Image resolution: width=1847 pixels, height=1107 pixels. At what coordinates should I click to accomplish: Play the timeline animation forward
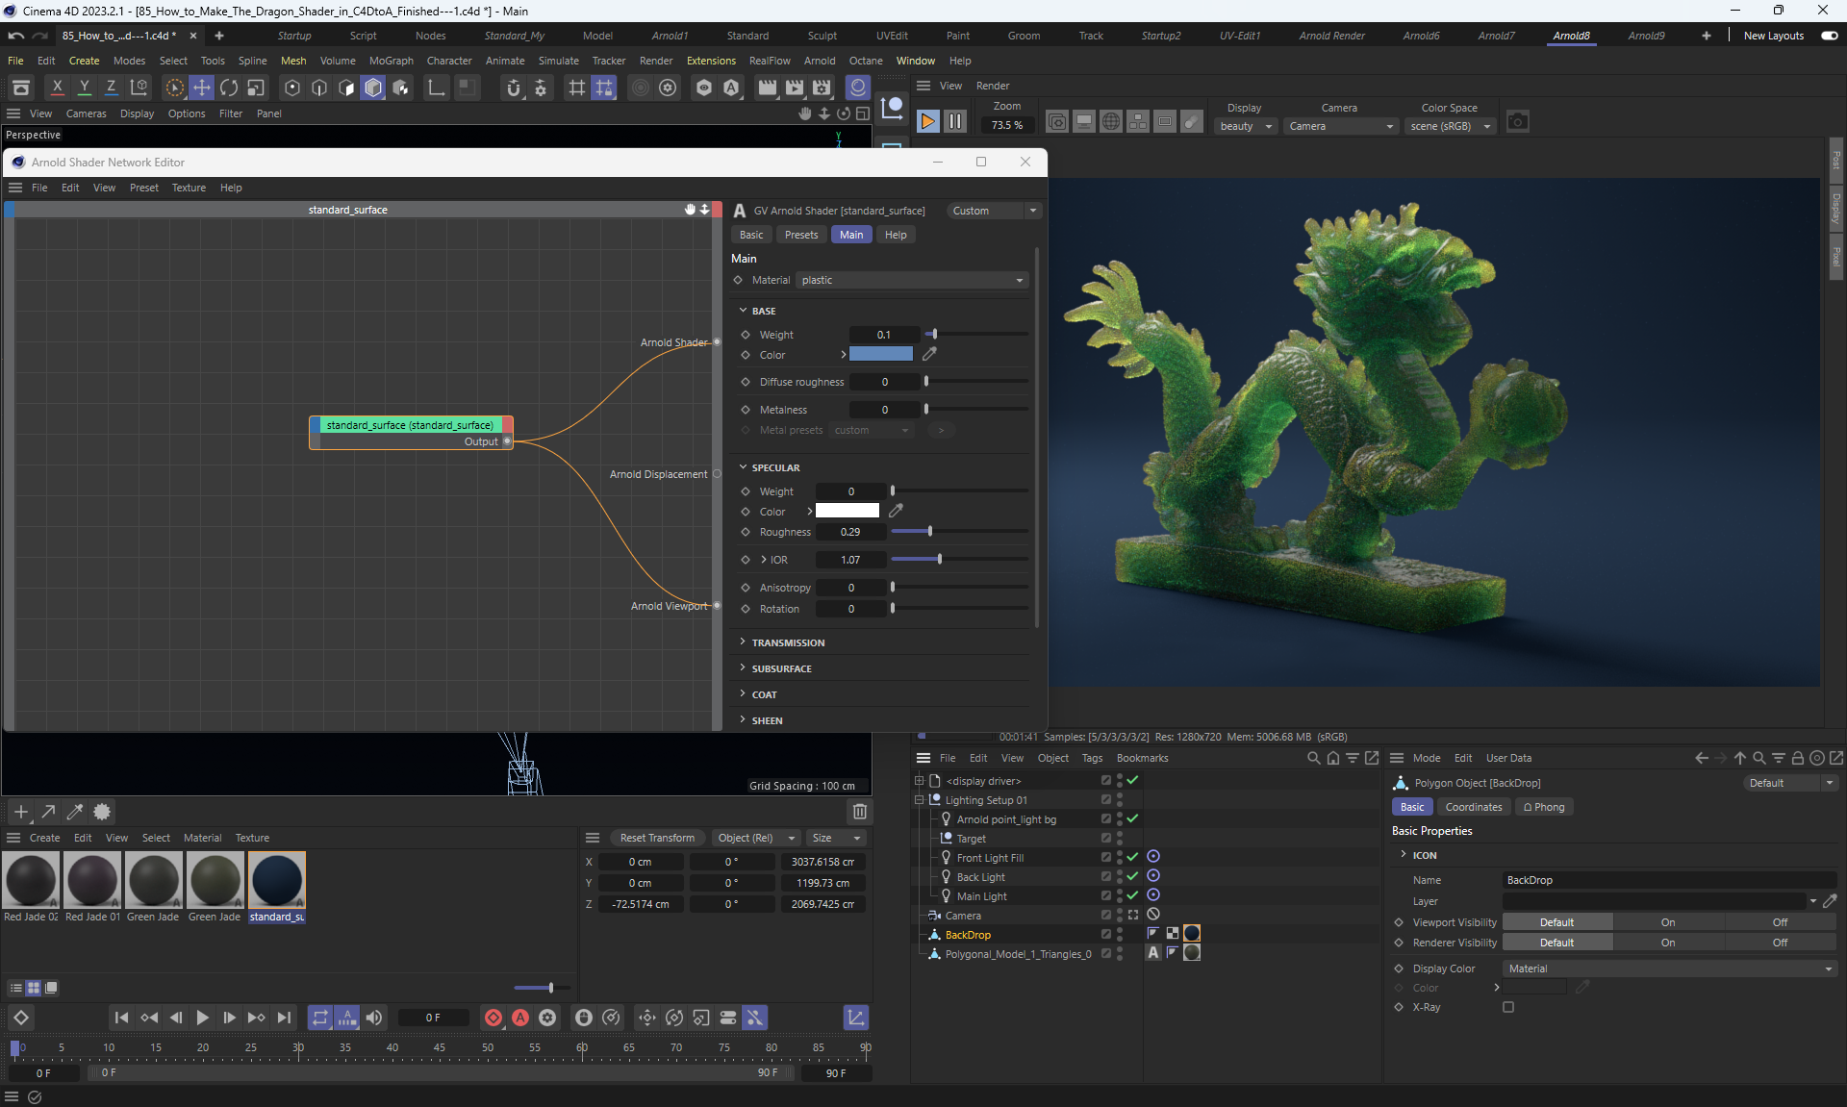(202, 1018)
